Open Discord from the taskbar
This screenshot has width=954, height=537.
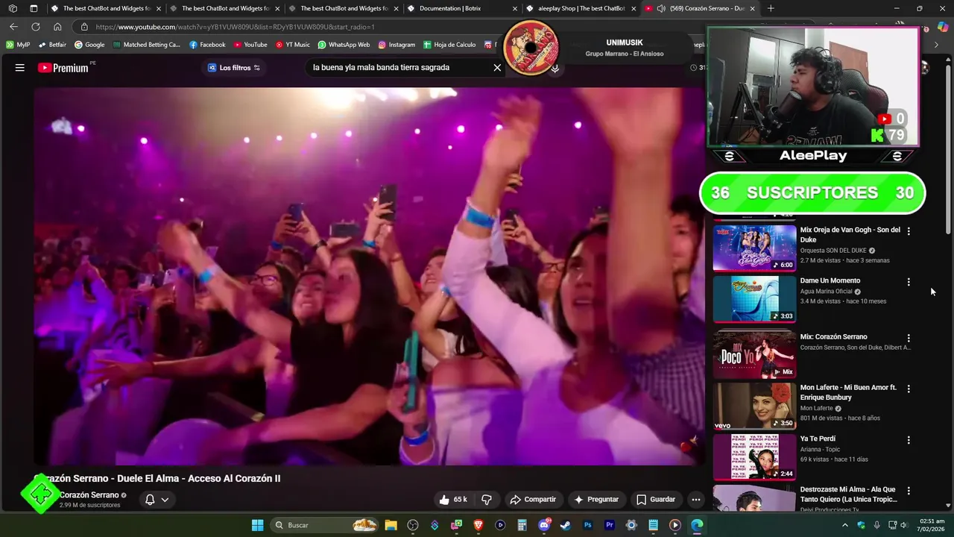(544, 525)
